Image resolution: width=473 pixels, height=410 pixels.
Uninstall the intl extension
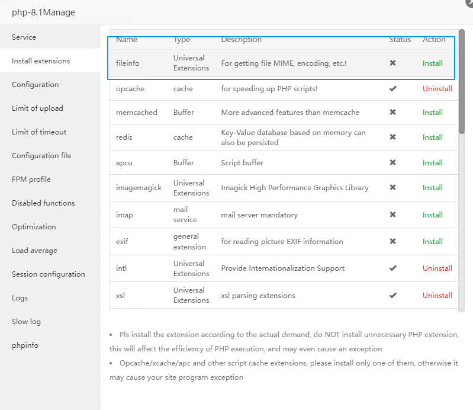pyautogui.click(x=437, y=268)
